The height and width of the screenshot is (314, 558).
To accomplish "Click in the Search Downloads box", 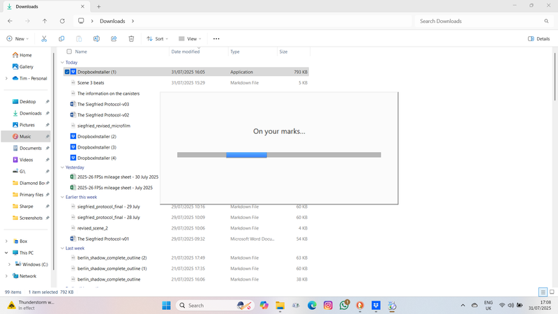I will [481, 21].
